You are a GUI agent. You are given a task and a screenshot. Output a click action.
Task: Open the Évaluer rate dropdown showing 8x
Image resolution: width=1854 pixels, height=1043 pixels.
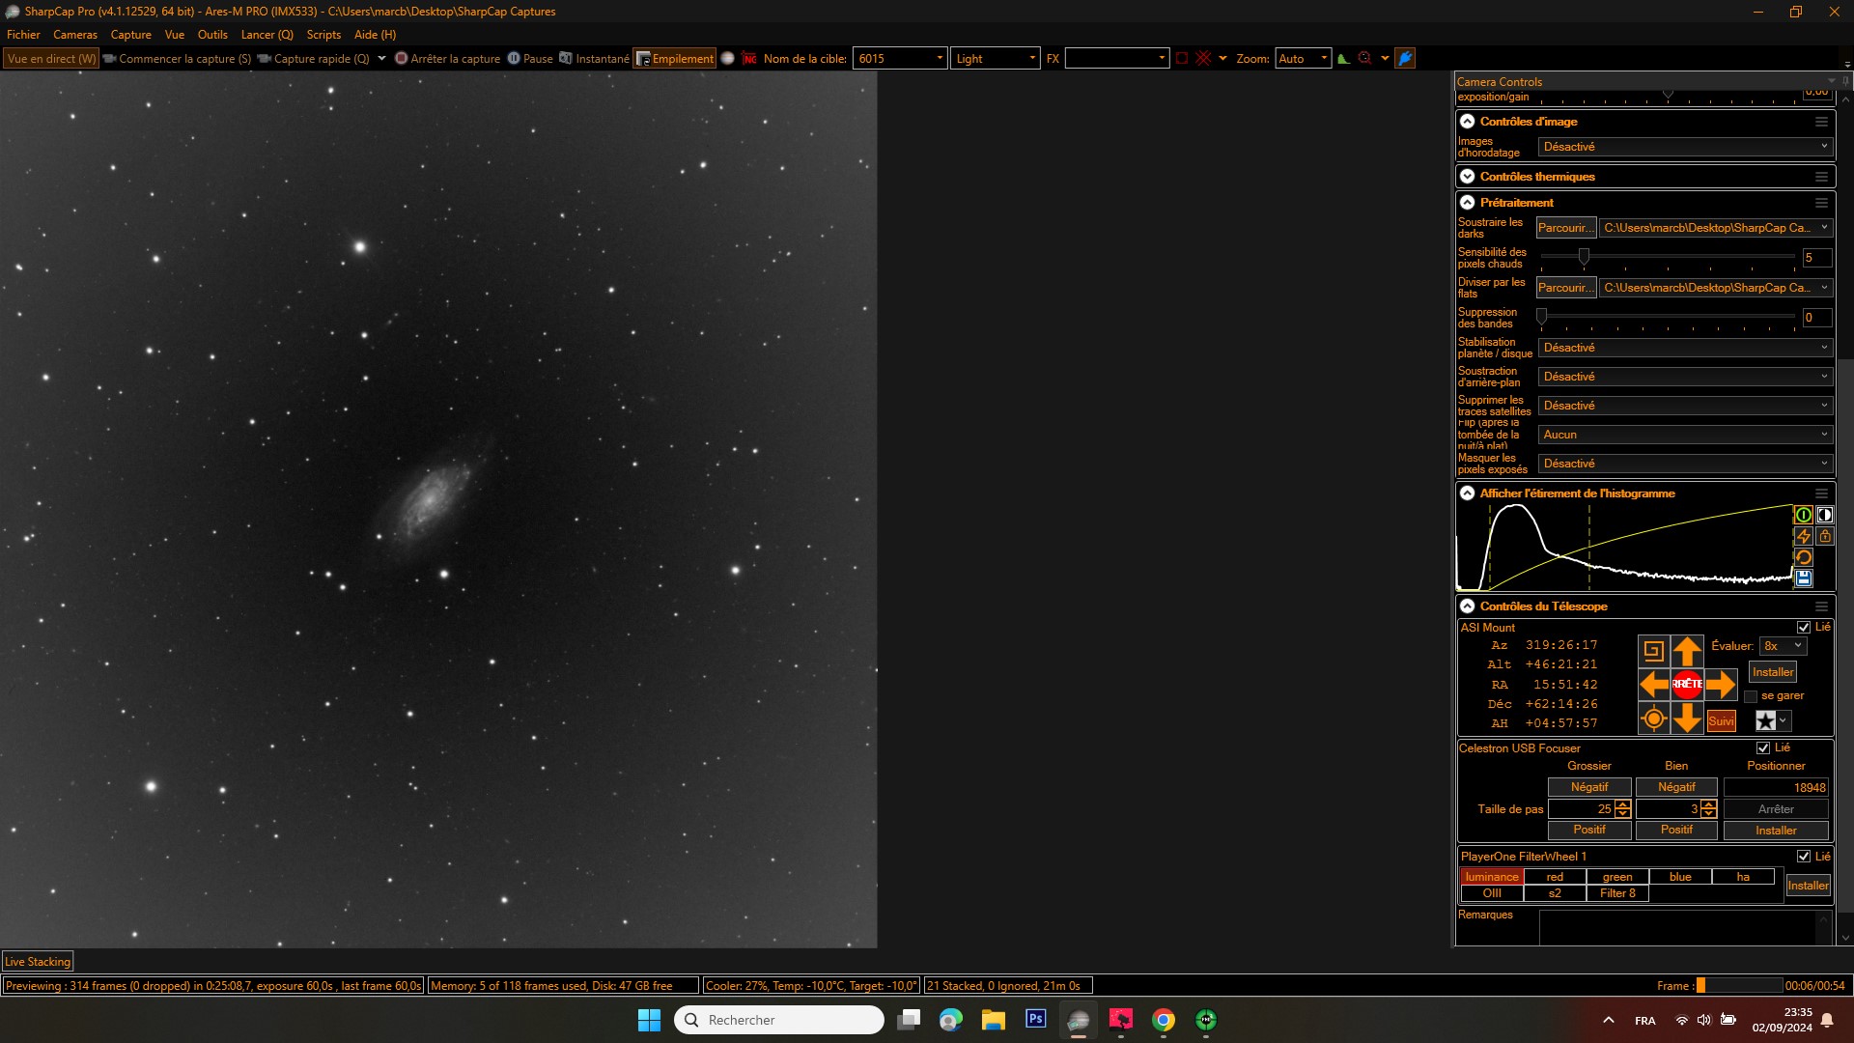[1783, 646]
